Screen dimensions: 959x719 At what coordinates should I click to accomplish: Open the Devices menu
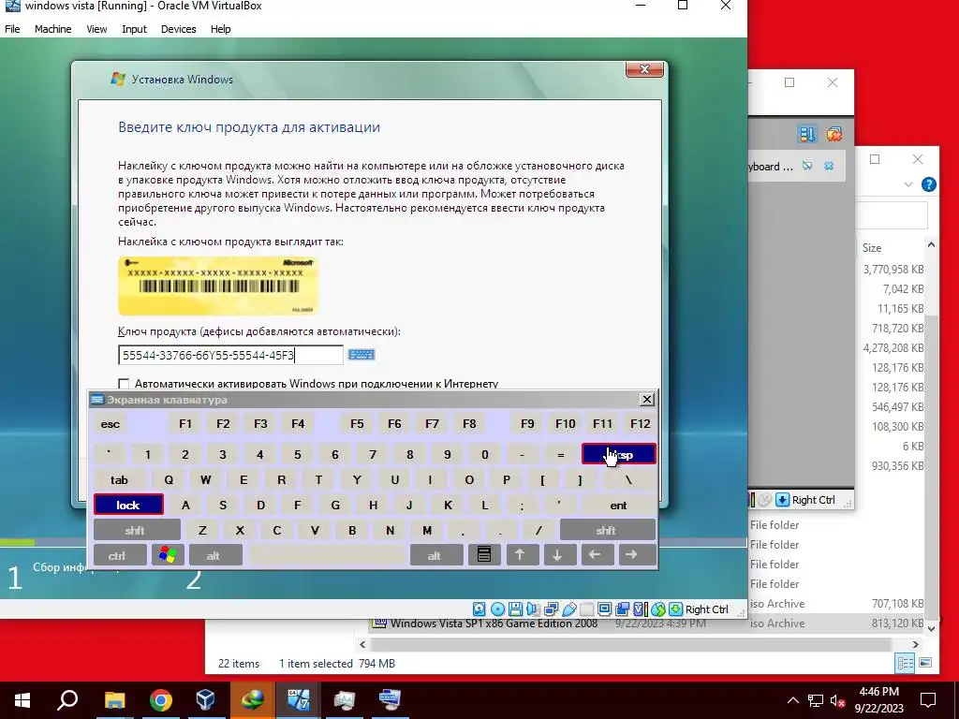point(178,29)
